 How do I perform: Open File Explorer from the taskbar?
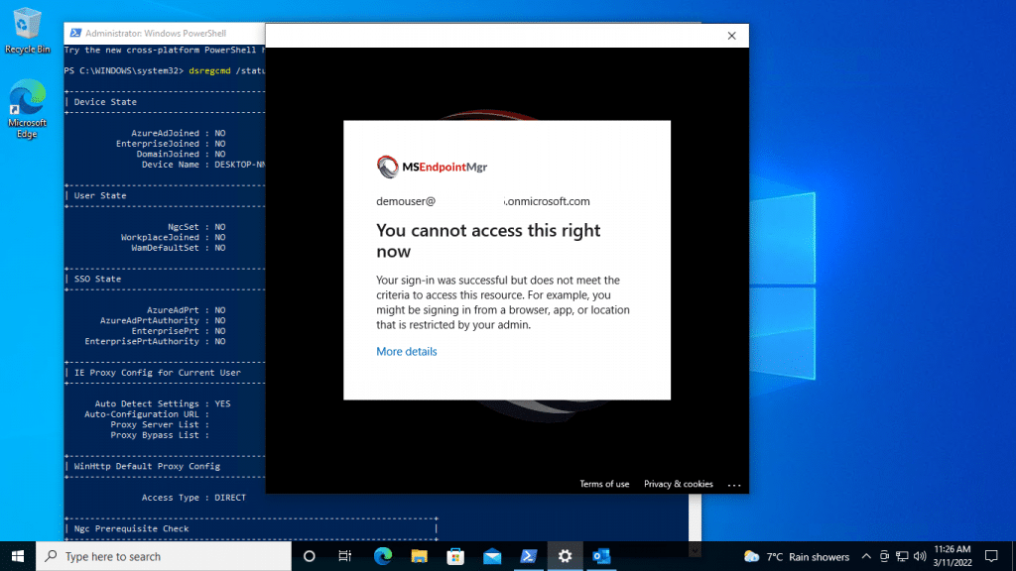[419, 556]
